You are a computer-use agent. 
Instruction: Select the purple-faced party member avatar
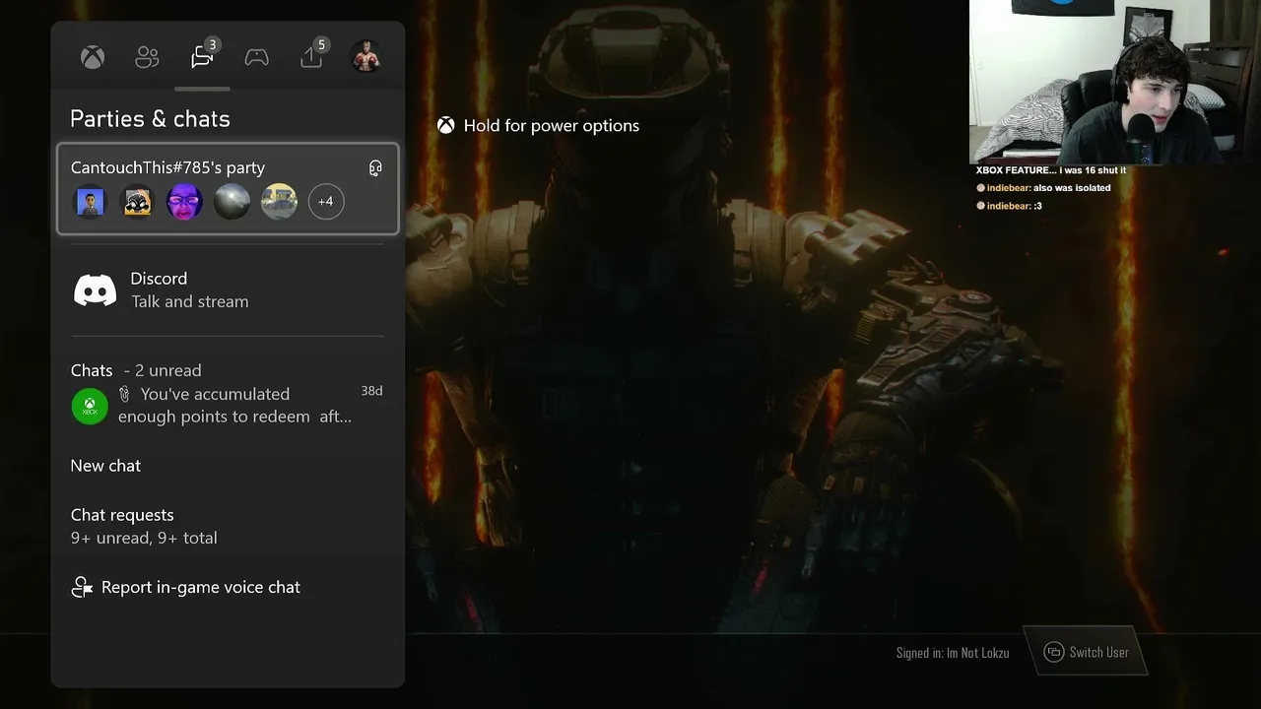pos(185,202)
